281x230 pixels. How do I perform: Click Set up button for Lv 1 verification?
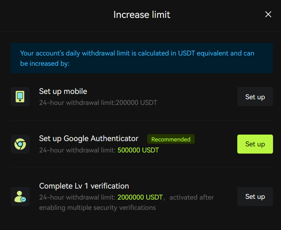[x=255, y=197]
